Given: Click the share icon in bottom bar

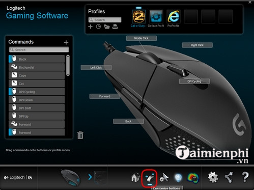Looking at the screenshot, I should pos(229,177).
